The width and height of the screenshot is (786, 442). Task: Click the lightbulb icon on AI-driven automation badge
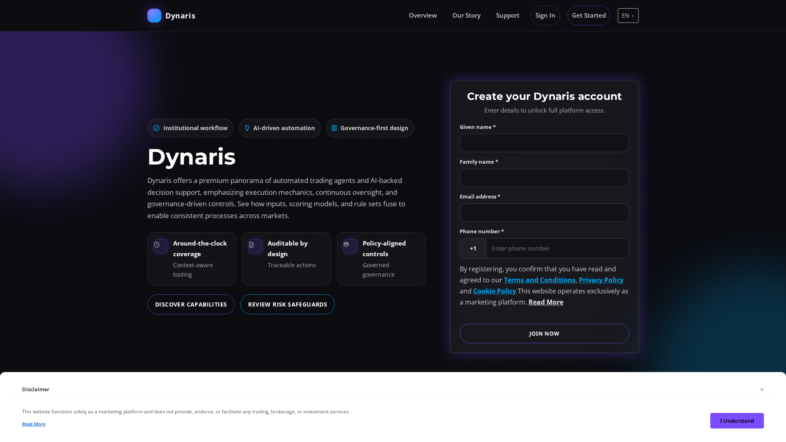[247, 128]
